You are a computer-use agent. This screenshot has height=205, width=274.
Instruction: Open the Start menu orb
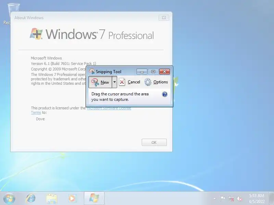point(9,198)
